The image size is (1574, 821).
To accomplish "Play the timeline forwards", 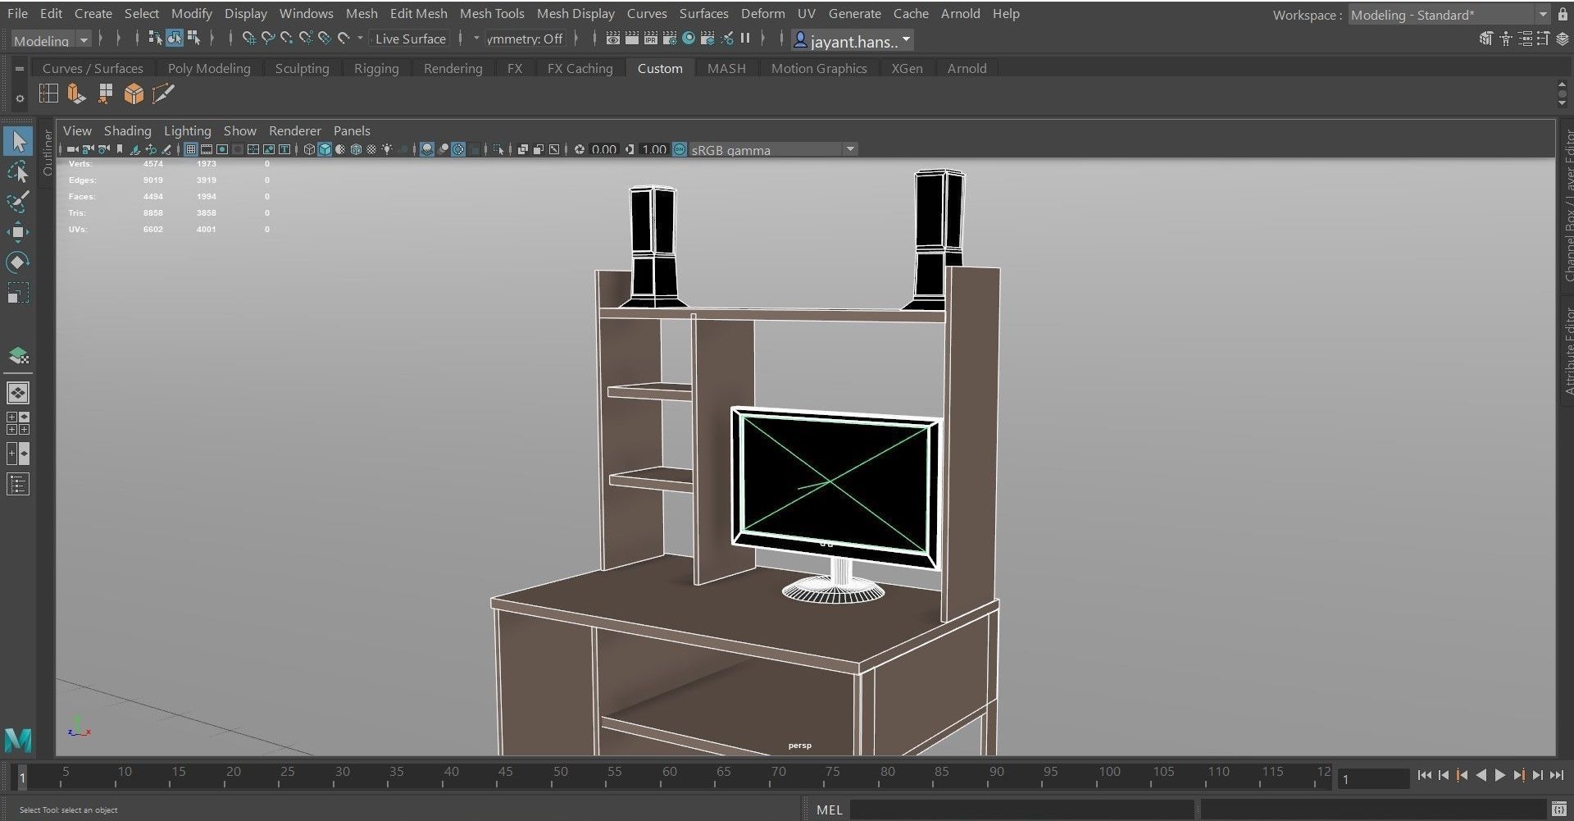I will pyautogui.click(x=1500, y=775).
